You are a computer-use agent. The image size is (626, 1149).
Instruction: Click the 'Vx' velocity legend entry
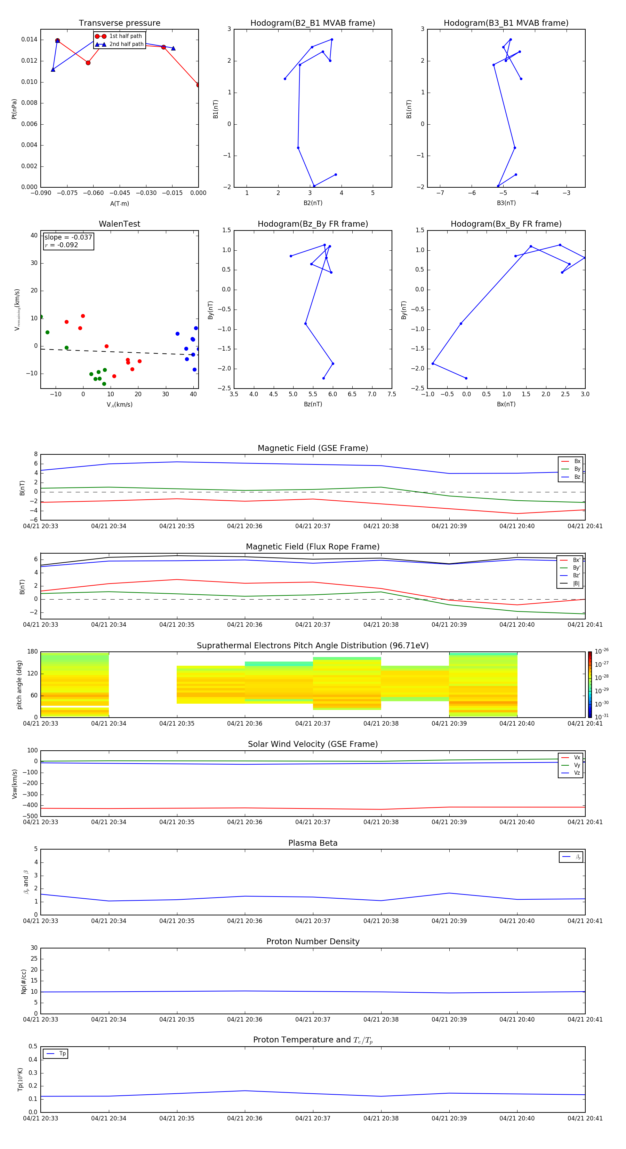click(571, 757)
